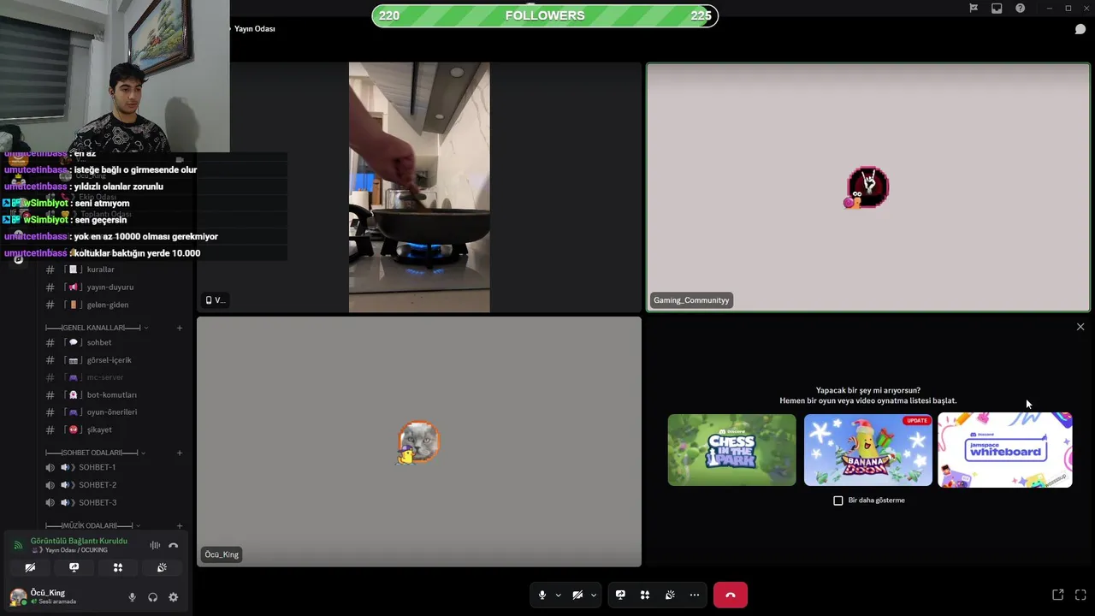Image resolution: width=1095 pixels, height=616 pixels.
Task: Disconnect via phone icon in voice panel
Action: pyautogui.click(x=173, y=545)
